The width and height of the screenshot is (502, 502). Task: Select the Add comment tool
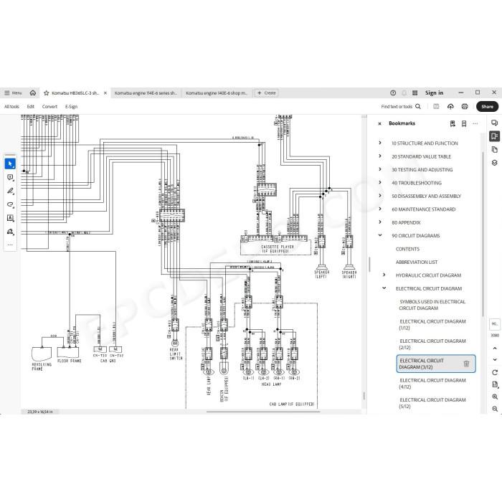(x=10, y=177)
